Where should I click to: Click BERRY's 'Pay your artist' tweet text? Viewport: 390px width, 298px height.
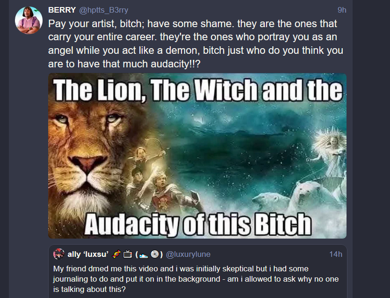pyautogui.click(x=196, y=44)
